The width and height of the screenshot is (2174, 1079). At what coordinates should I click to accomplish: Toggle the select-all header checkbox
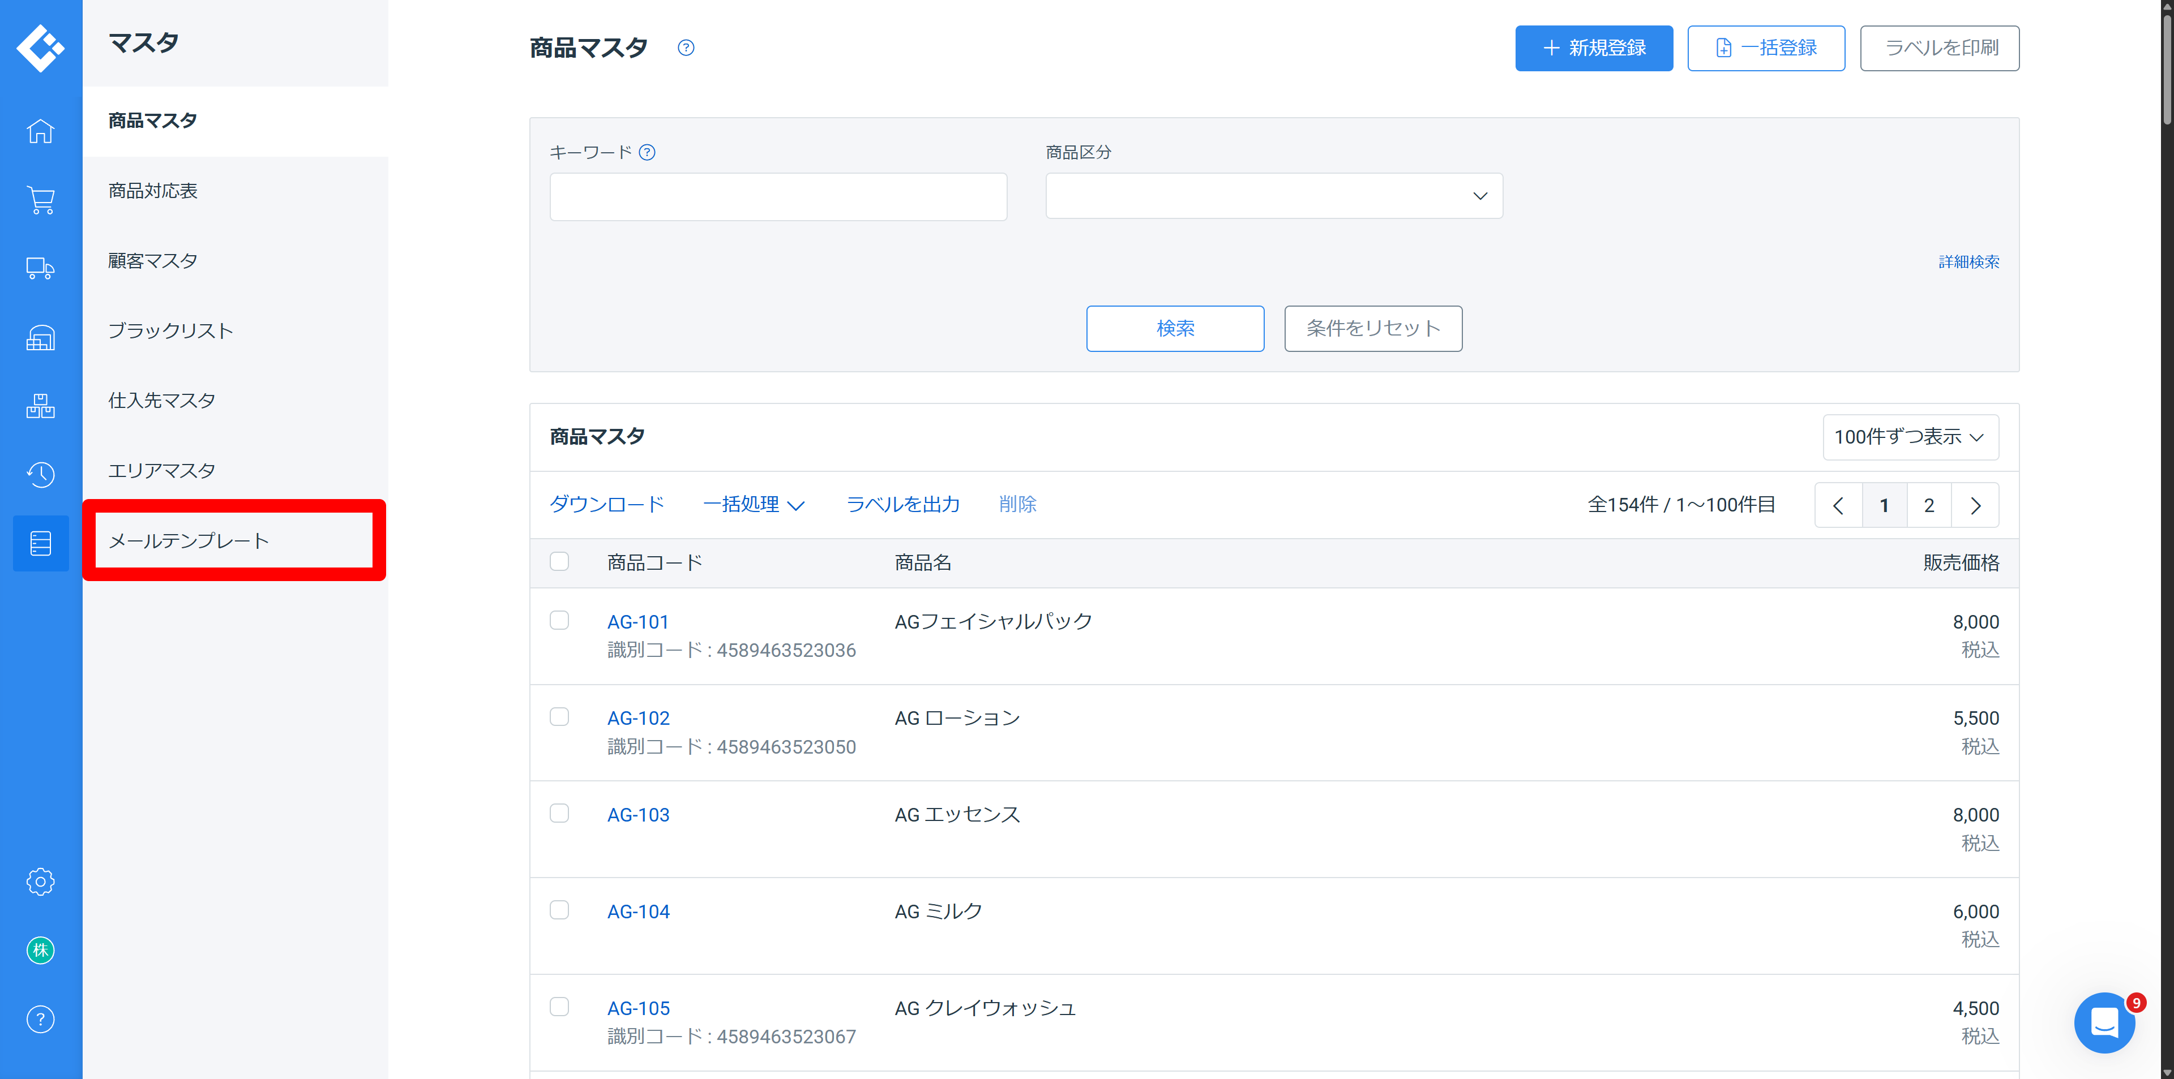[559, 562]
